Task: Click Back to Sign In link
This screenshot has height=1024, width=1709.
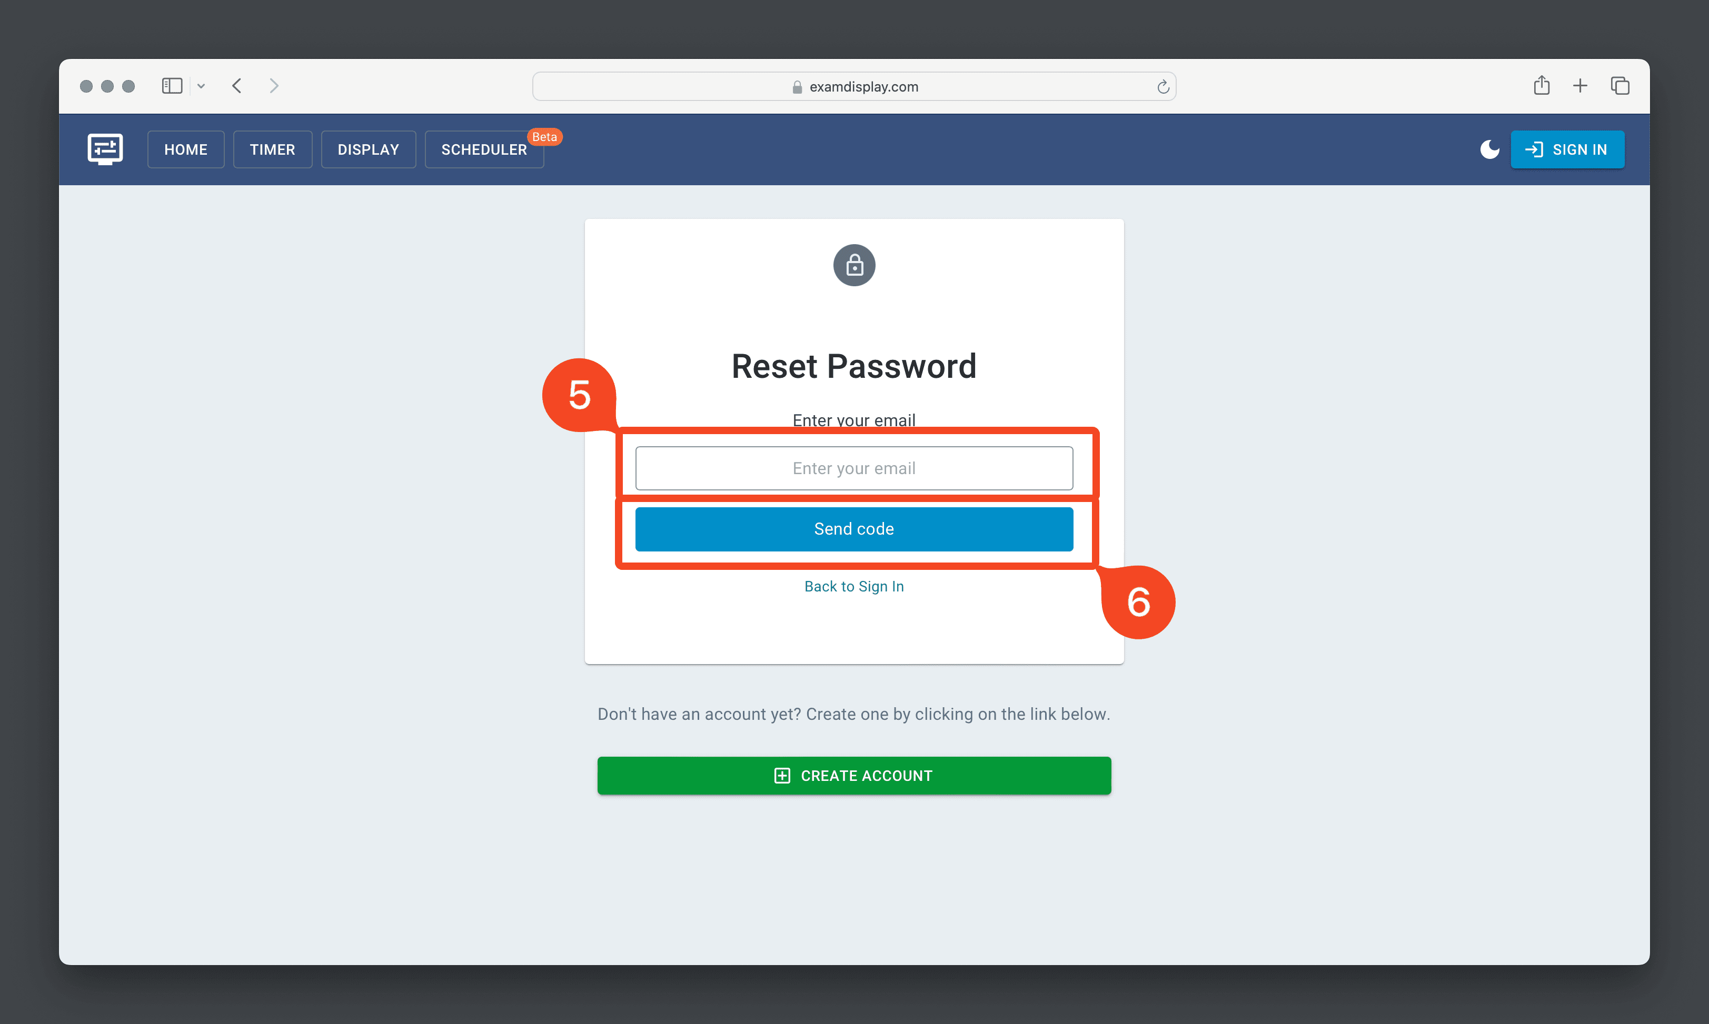Action: [854, 586]
